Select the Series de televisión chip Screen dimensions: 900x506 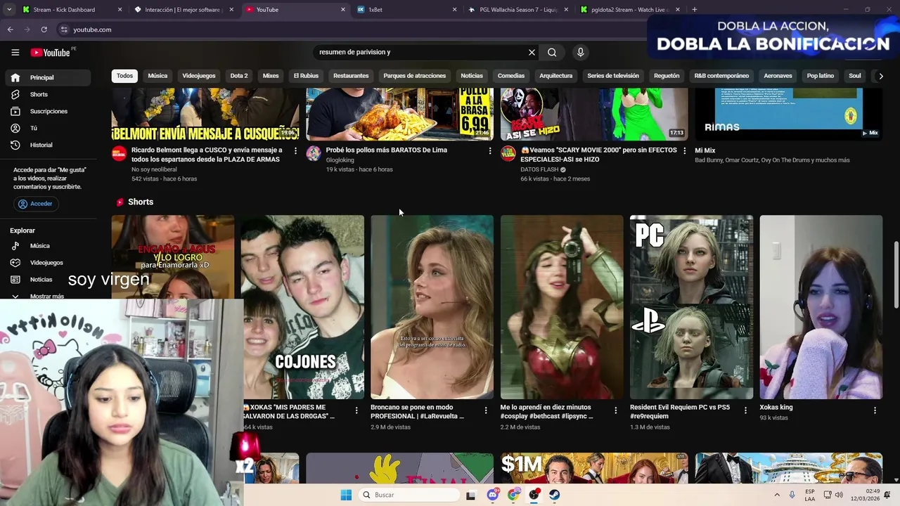click(x=613, y=76)
